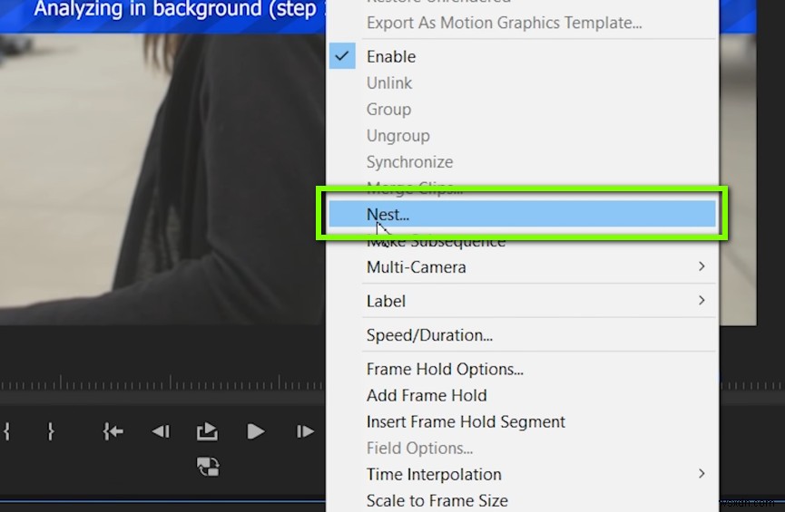Click Export As Motion Graphics Template...
The image size is (785, 512).
[x=522, y=23]
